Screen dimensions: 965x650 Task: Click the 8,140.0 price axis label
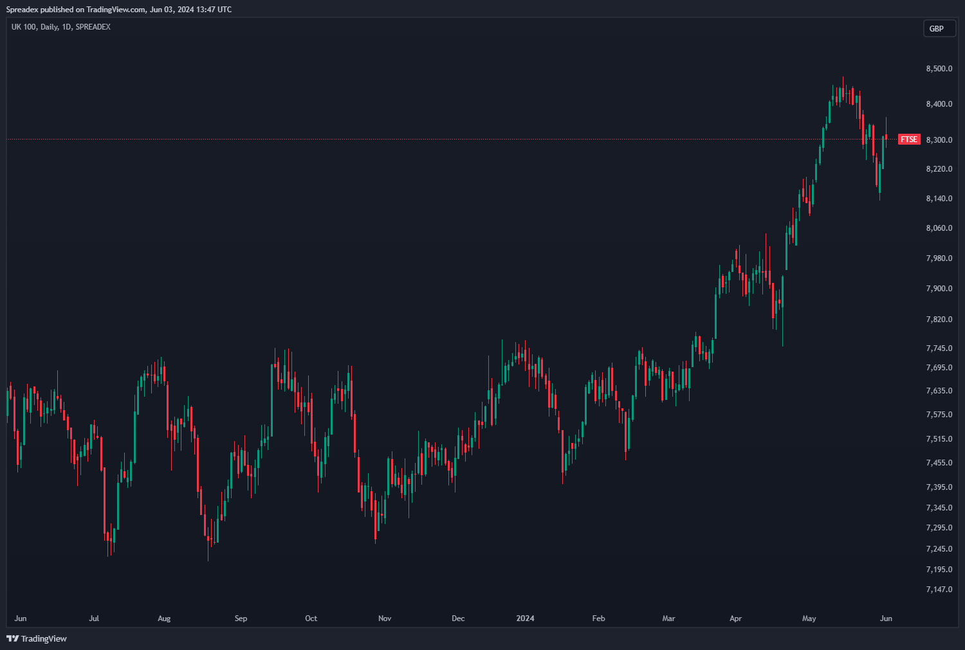click(x=939, y=199)
